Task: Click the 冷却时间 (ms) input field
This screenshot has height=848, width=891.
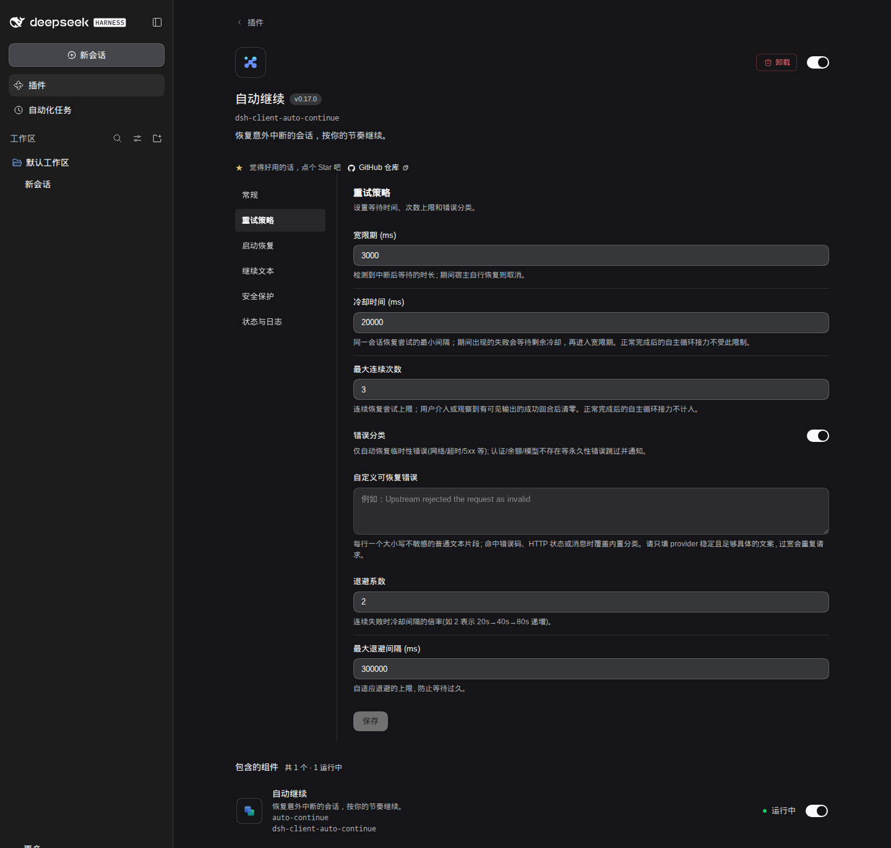Action: pos(591,323)
